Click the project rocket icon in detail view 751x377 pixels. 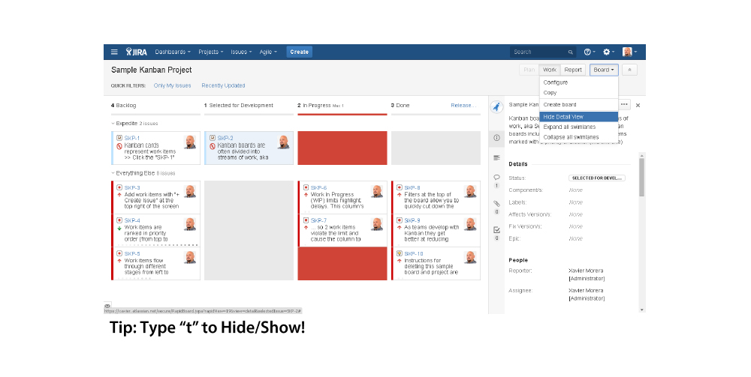pos(496,106)
